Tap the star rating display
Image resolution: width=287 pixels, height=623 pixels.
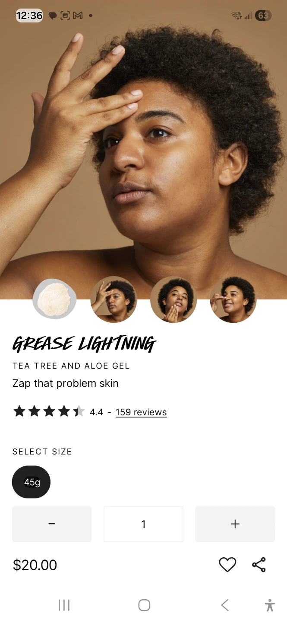tap(49, 411)
